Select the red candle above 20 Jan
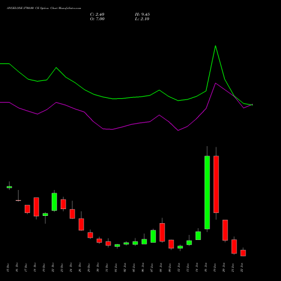 point(225,230)
